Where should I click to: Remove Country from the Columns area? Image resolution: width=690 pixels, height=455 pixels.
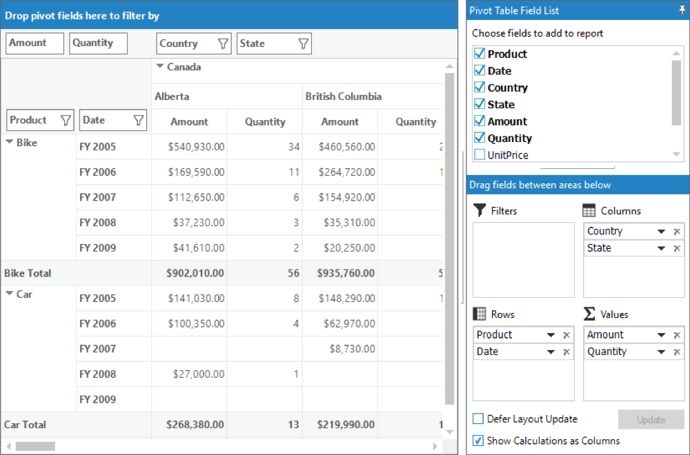pos(677,232)
